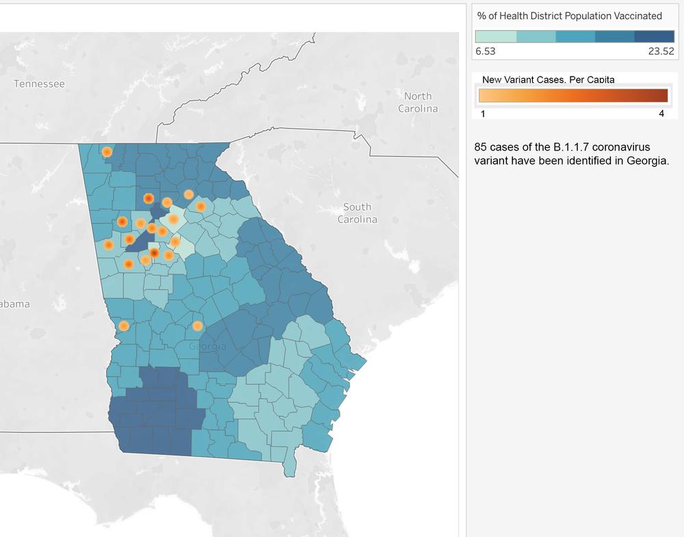Select the darkest navy vaccination legend swatch

654,36
